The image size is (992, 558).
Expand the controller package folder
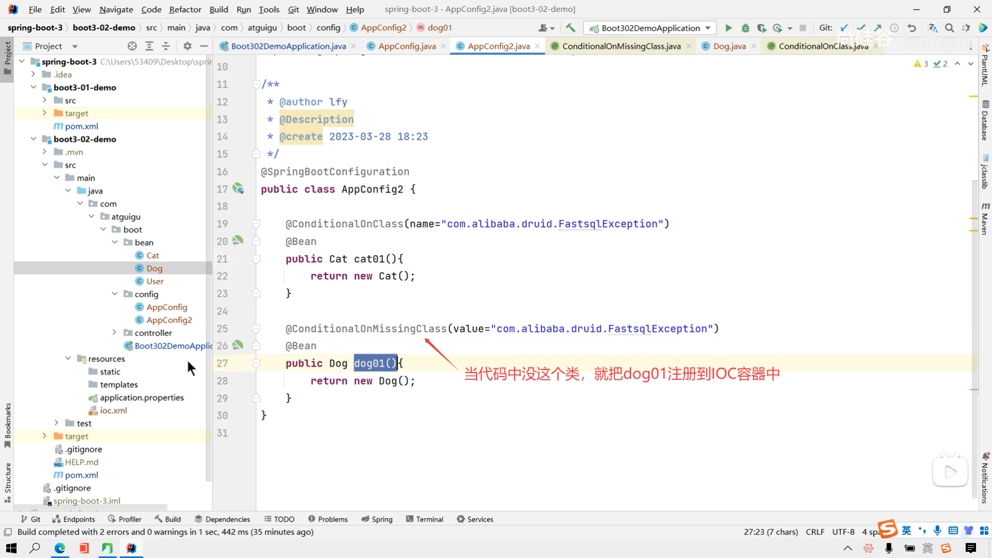[114, 333]
